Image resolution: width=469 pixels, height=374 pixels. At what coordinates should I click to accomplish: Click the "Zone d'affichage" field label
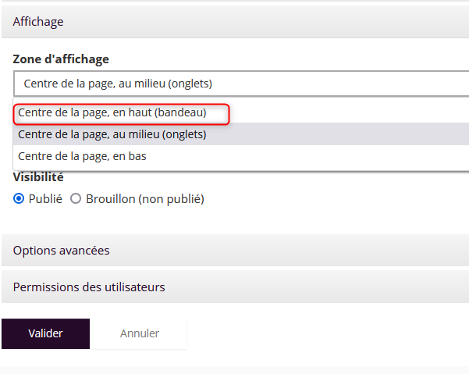(x=61, y=59)
